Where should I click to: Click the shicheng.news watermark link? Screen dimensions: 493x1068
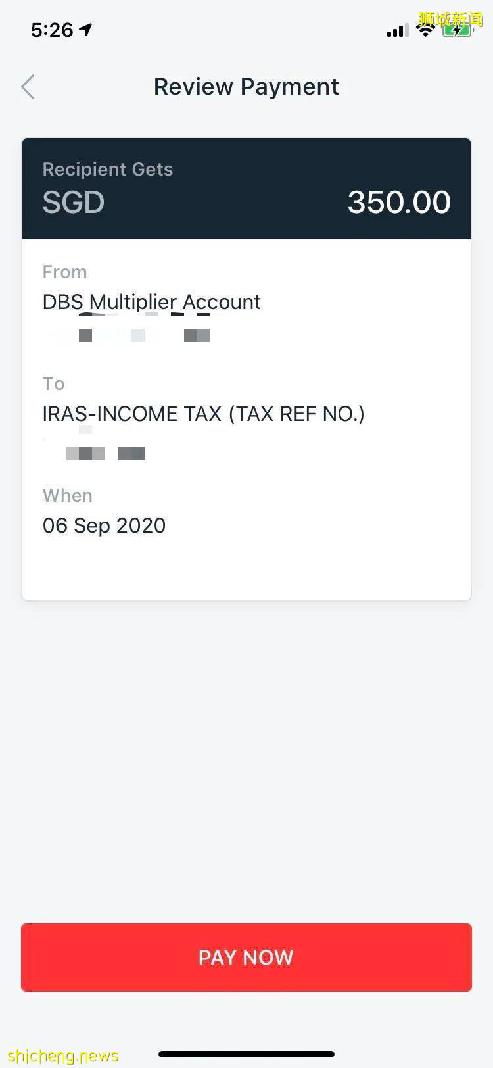point(64,1056)
